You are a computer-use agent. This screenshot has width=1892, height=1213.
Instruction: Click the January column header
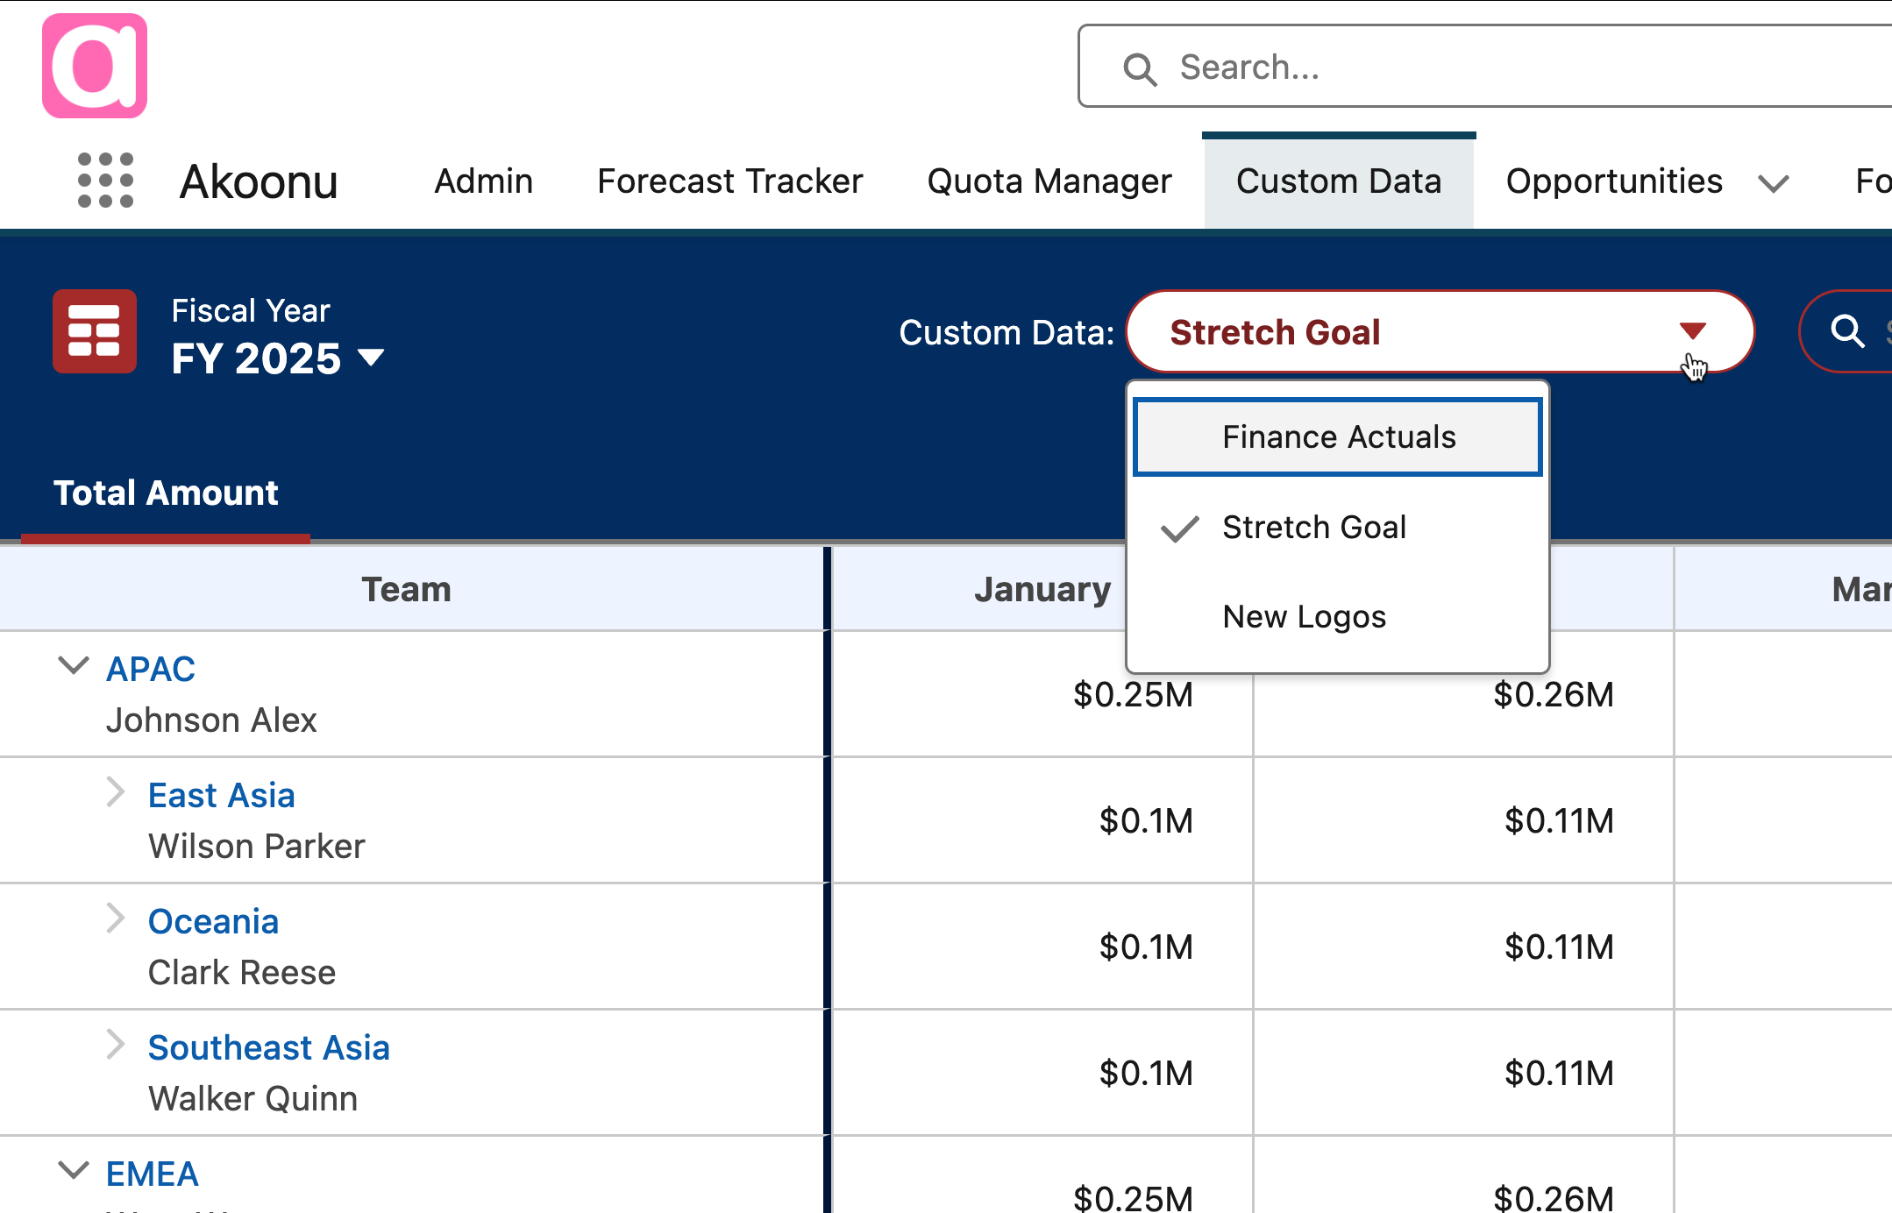1042,589
